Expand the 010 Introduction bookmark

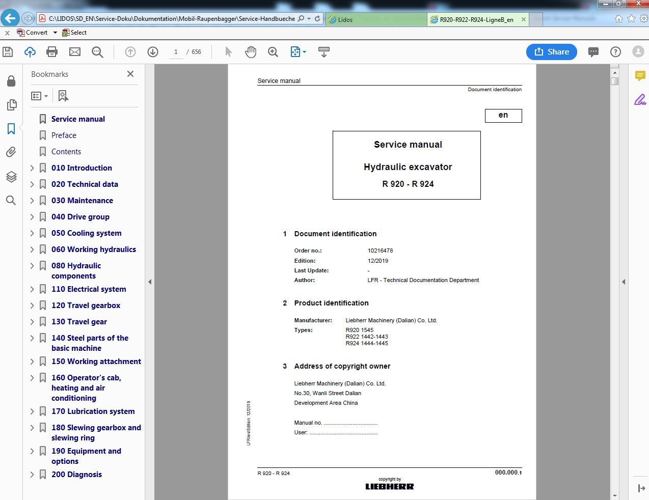pos(32,168)
